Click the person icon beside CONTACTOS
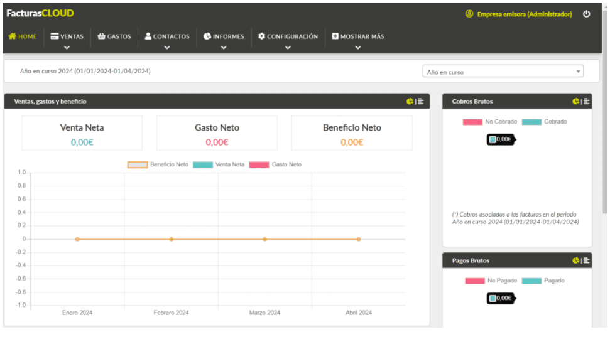610x337 pixels. coord(148,36)
